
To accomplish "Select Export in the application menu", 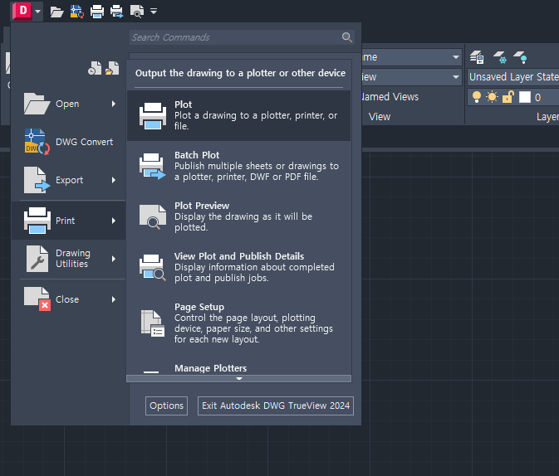I will coord(70,180).
